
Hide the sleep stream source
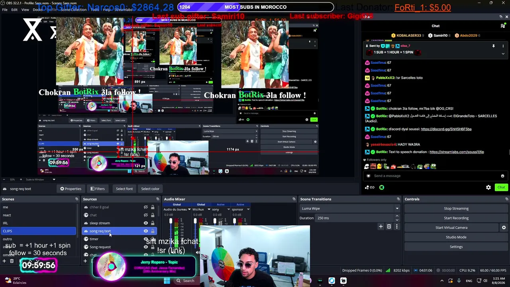[x=146, y=223]
